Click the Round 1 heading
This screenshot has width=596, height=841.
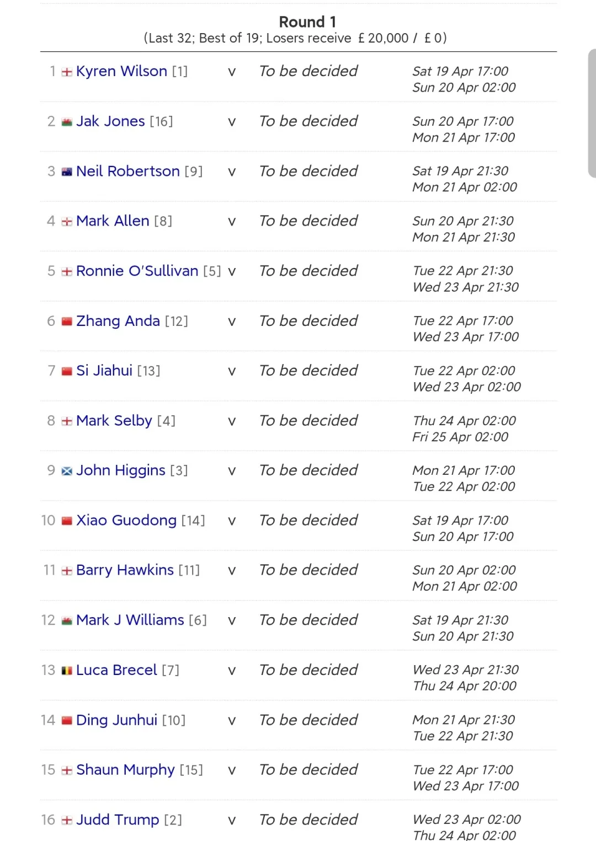tap(307, 22)
